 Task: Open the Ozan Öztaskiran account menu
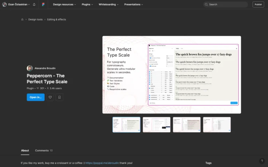point(19,5)
